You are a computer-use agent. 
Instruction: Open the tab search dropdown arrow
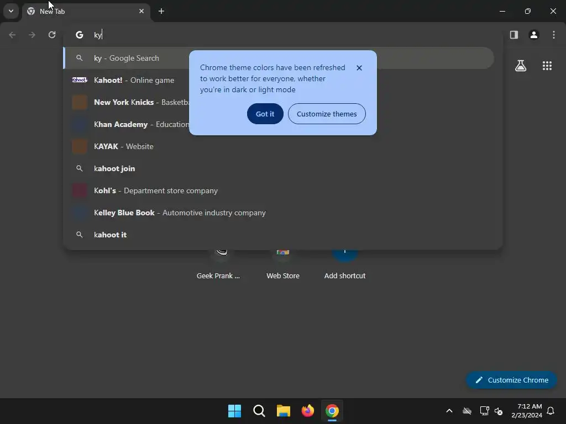coord(11,11)
